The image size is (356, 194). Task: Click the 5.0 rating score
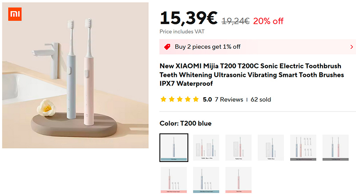[207, 99]
